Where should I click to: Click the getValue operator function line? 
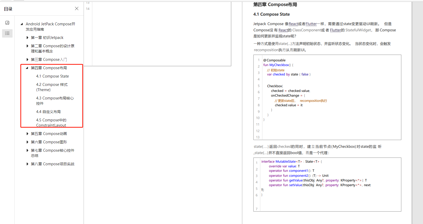(318, 180)
